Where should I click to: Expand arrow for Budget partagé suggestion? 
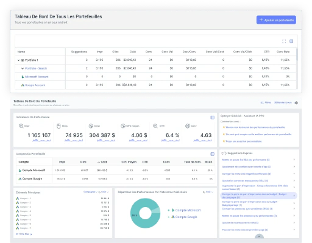[294, 203]
